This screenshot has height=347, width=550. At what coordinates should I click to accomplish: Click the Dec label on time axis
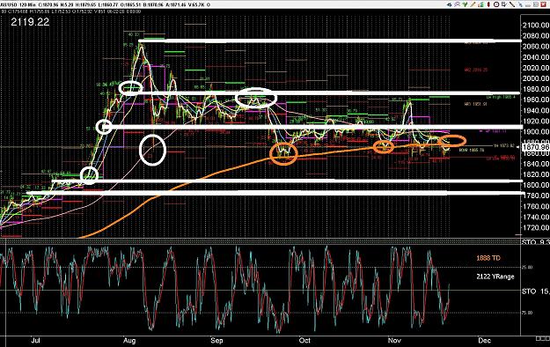484,340
